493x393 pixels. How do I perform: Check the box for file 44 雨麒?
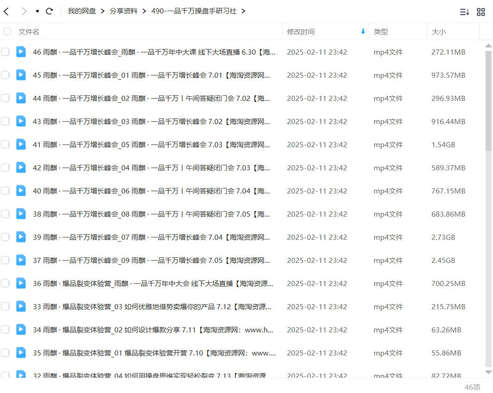point(5,98)
